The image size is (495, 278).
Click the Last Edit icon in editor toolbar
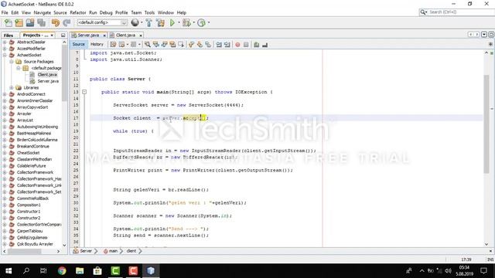113,45
